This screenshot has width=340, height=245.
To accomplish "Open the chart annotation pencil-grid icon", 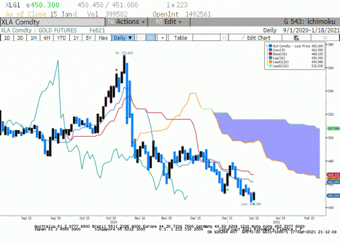I will tap(297, 38).
